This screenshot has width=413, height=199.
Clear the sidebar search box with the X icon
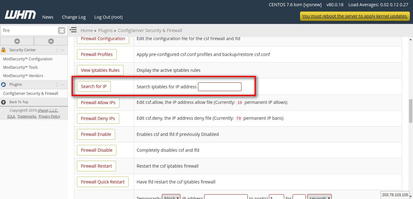(62, 30)
